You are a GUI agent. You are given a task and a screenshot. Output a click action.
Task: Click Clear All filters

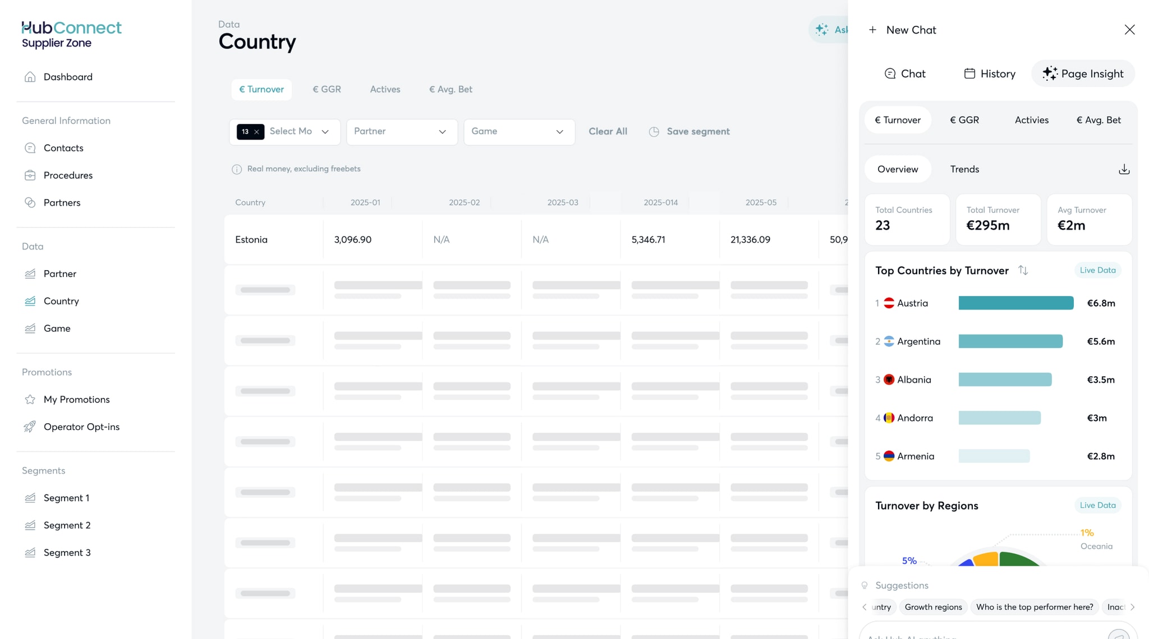[608, 132]
